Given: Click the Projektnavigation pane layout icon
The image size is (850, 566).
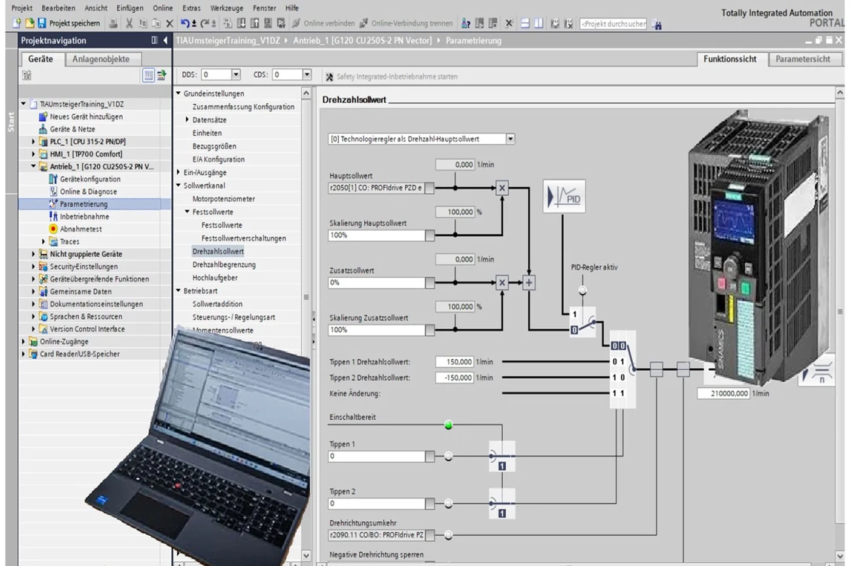Looking at the screenshot, I should coord(154,40).
